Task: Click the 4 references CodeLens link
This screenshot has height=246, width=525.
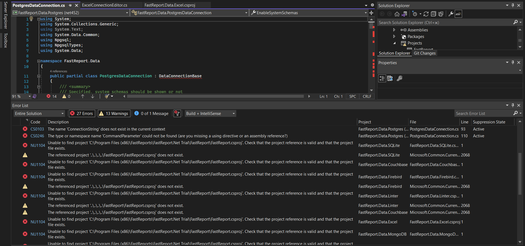Action: [x=59, y=71]
